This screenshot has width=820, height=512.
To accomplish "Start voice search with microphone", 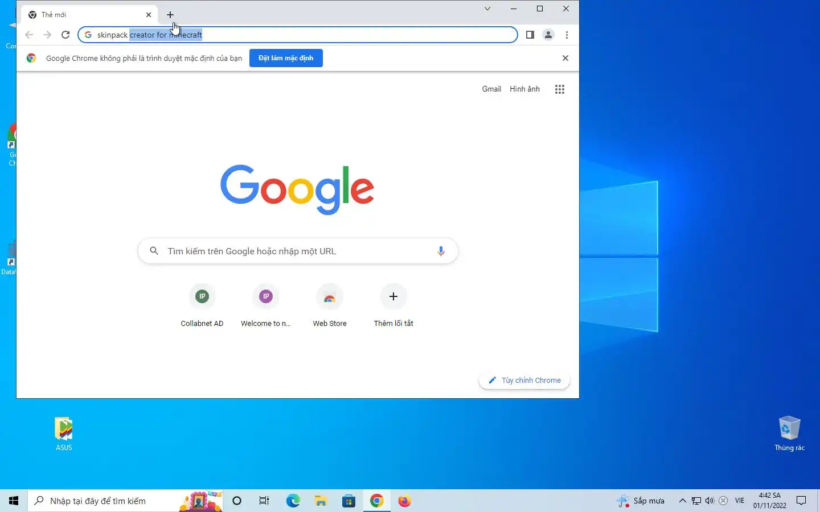I will pyautogui.click(x=441, y=251).
